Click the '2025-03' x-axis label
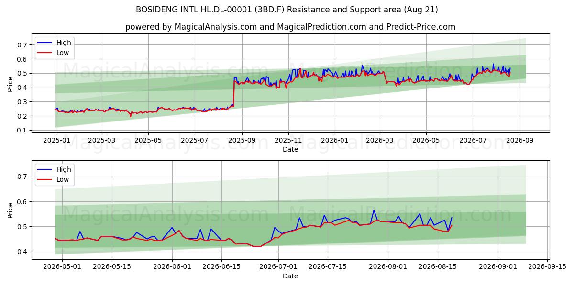574x287 pixels. 102,141
